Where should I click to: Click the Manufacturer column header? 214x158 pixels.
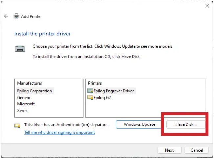coord(30,83)
